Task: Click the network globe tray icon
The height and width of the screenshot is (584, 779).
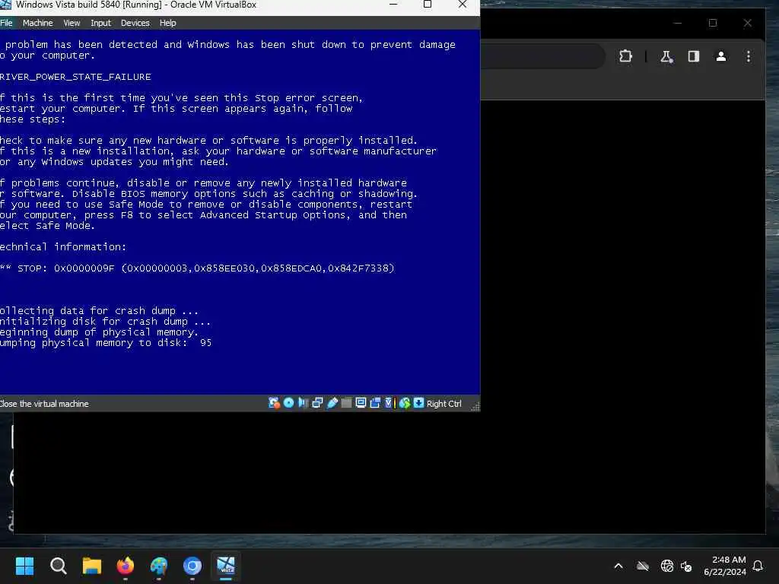Action: 666,566
